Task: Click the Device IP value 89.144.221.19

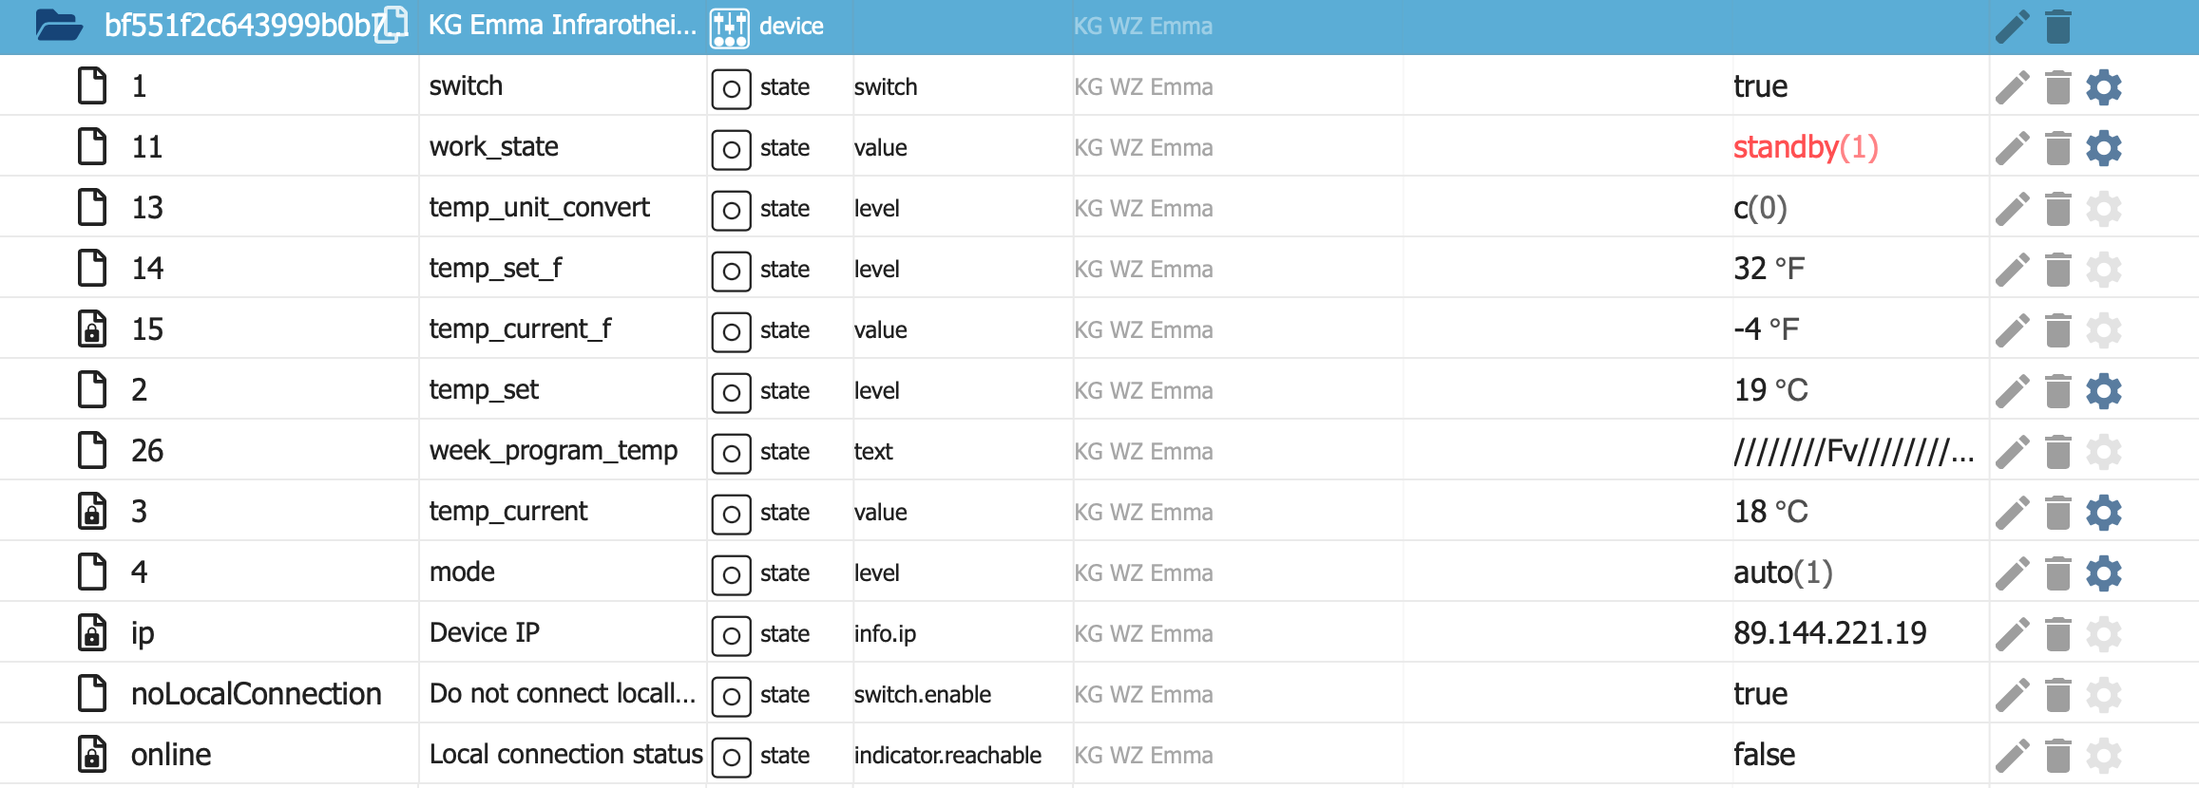Action: pos(1829,634)
